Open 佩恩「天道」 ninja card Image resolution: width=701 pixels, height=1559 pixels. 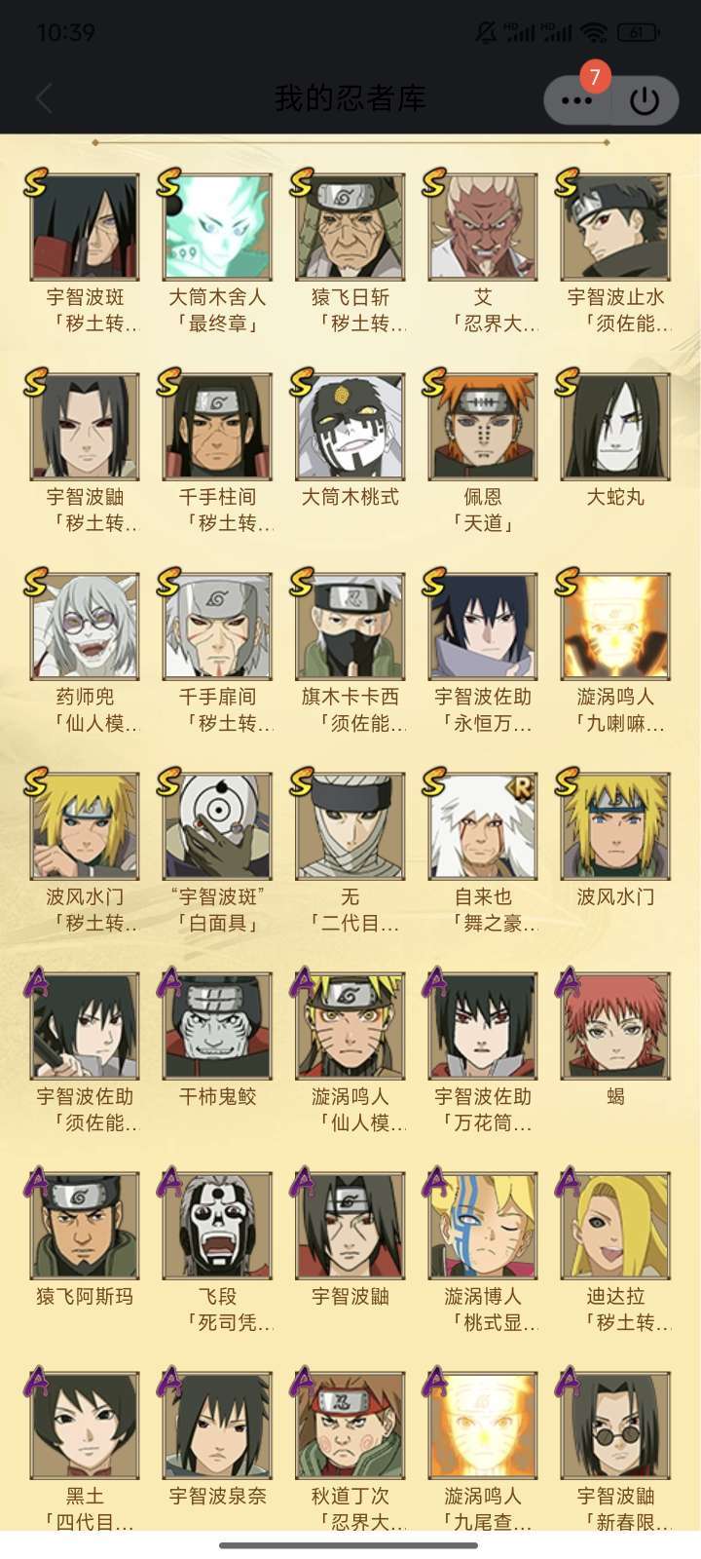point(483,427)
